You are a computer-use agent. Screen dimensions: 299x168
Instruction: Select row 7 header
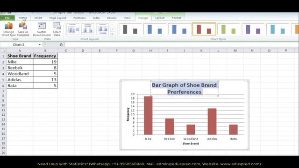tap(3, 91)
